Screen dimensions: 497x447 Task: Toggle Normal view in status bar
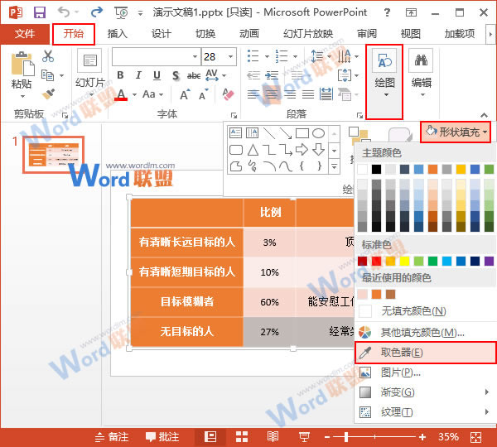210,437
